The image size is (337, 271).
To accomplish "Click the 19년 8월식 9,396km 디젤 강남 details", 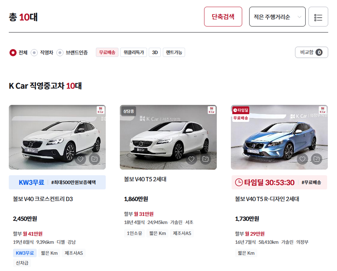I will [x=44, y=242].
